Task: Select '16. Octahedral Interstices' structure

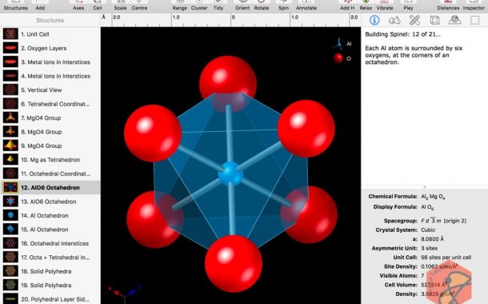Action: [50, 243]
